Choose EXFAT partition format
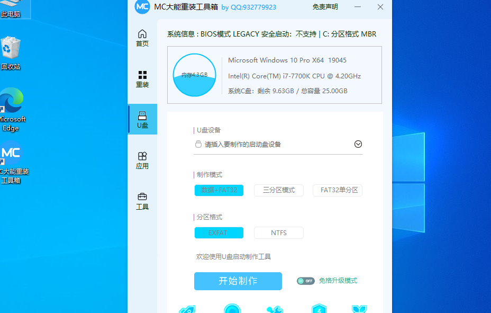 point(219,233)
